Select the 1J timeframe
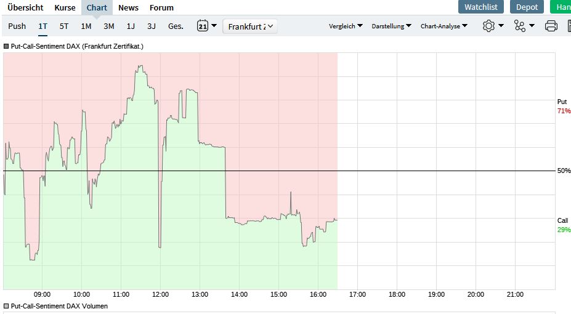Screen dimensions: 571x314 [x=131, y=26]
